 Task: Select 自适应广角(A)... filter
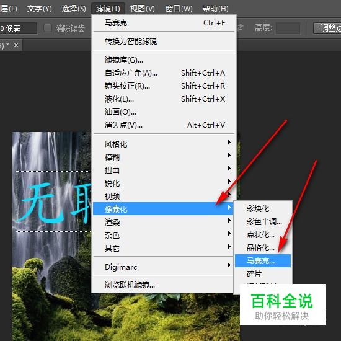pyautogui.click(x=164, y=73)
